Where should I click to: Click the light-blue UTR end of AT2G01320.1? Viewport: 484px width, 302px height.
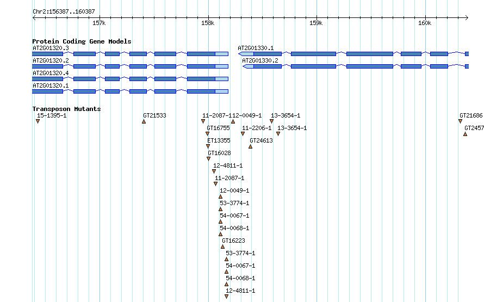point(222,91)
